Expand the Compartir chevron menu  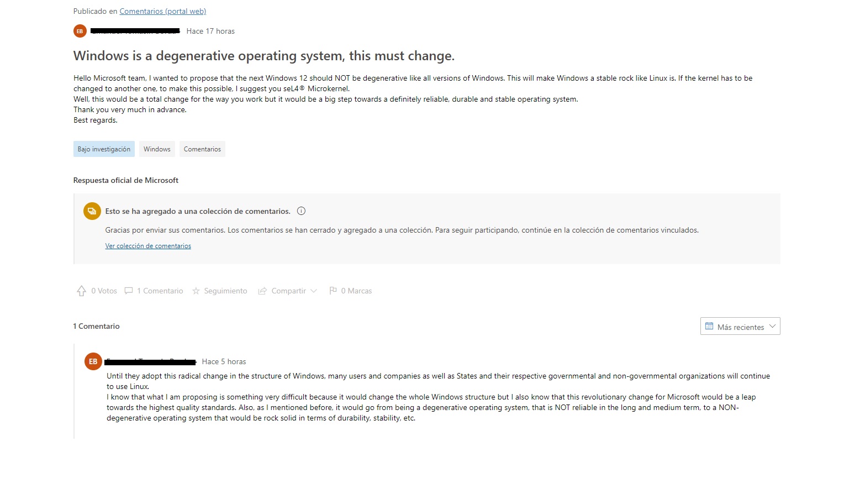(314, 291)
